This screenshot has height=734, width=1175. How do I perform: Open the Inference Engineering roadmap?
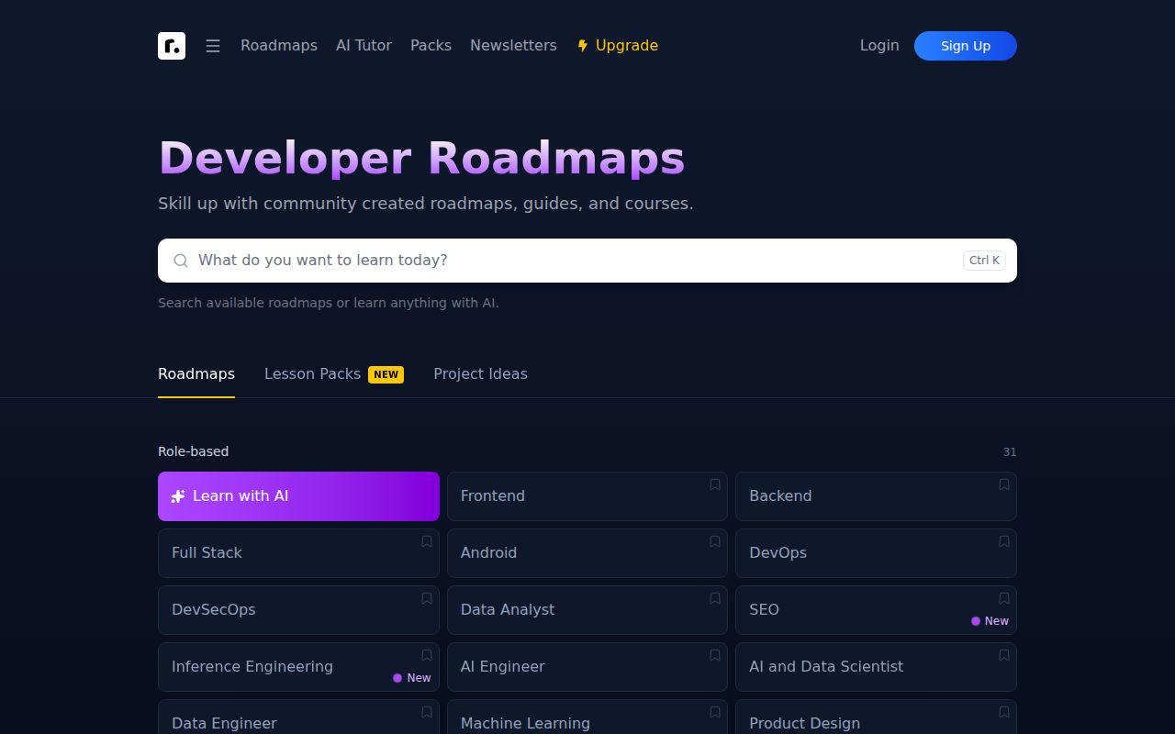[x=298, y=667]
